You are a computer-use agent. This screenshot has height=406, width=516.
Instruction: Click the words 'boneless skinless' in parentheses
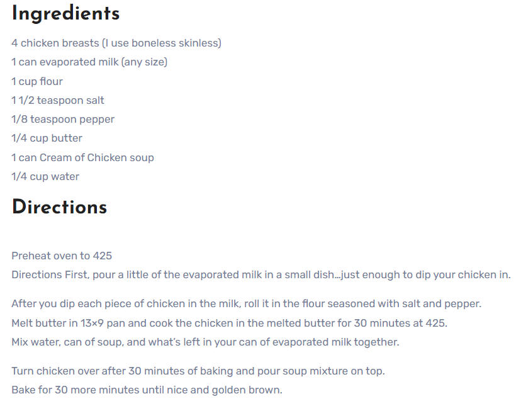click(x=175, y=43)
